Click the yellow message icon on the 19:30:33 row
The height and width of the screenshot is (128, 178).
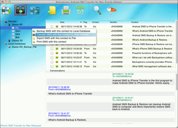coord(57,53)
